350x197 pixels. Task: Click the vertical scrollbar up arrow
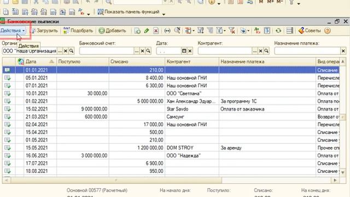(343, 61)
